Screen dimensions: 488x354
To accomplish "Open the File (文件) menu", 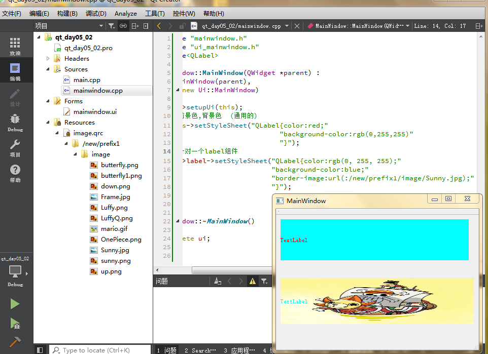I will pos(12,13).
